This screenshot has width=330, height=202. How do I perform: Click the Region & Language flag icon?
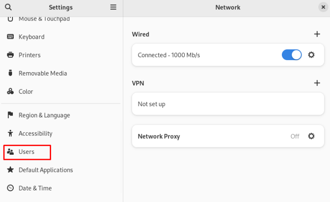[x=11, y=115]
